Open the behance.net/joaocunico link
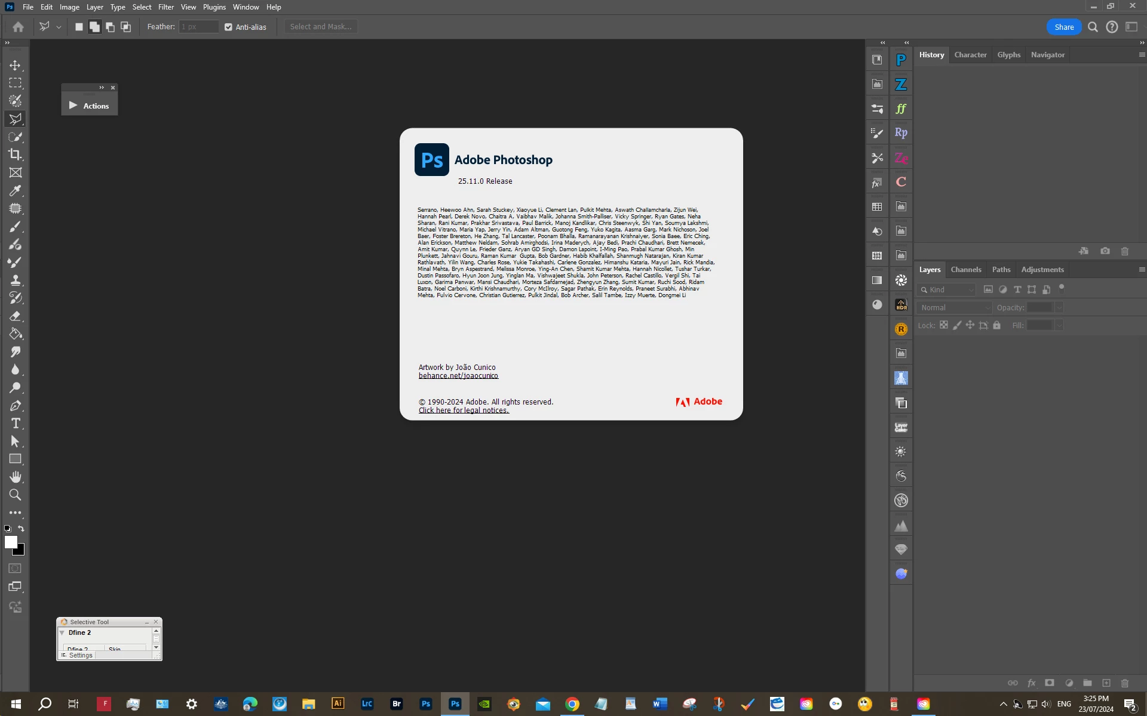 tap(458, 376)
